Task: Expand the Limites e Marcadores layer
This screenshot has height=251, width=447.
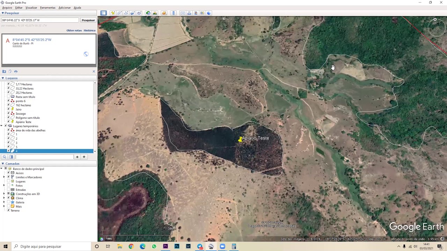Action: pos(4,177)
